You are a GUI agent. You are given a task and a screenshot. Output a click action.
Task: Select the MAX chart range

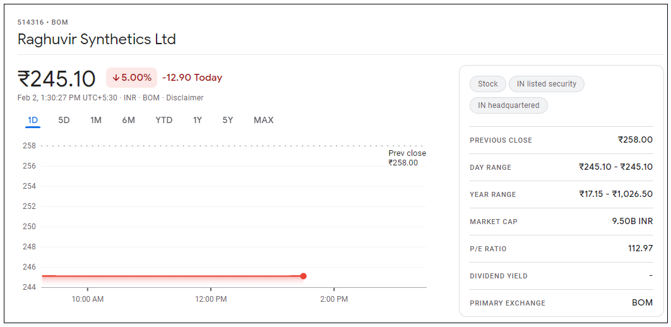(x=264, y=121)
